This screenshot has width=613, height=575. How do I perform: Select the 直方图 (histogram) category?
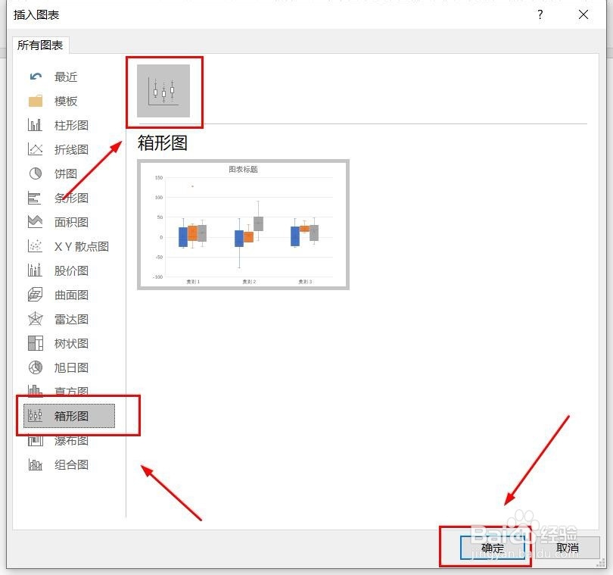pos(72,392)
